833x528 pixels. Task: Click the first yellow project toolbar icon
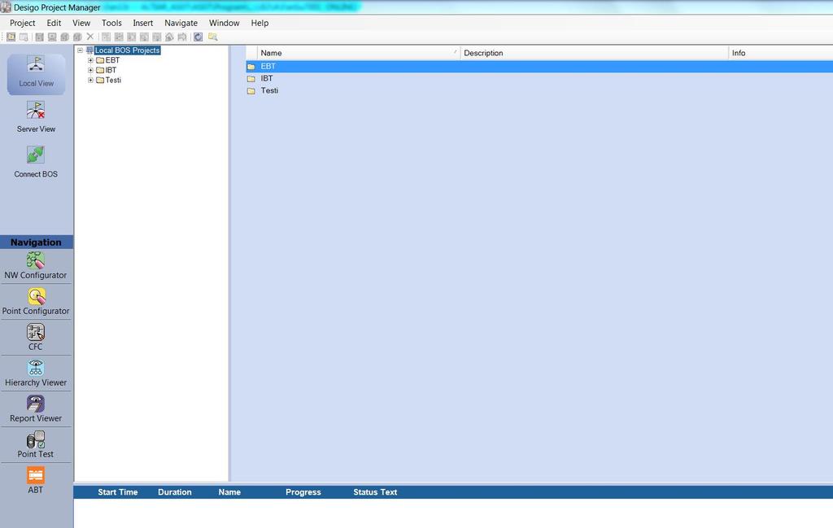(11, 37)
